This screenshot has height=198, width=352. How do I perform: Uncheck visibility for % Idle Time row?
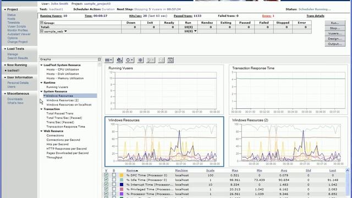(x=106, y=180)
